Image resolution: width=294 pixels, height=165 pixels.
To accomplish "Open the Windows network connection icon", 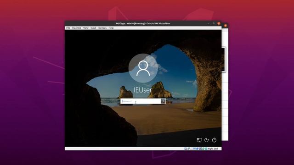I will click(x=199, y=140).
